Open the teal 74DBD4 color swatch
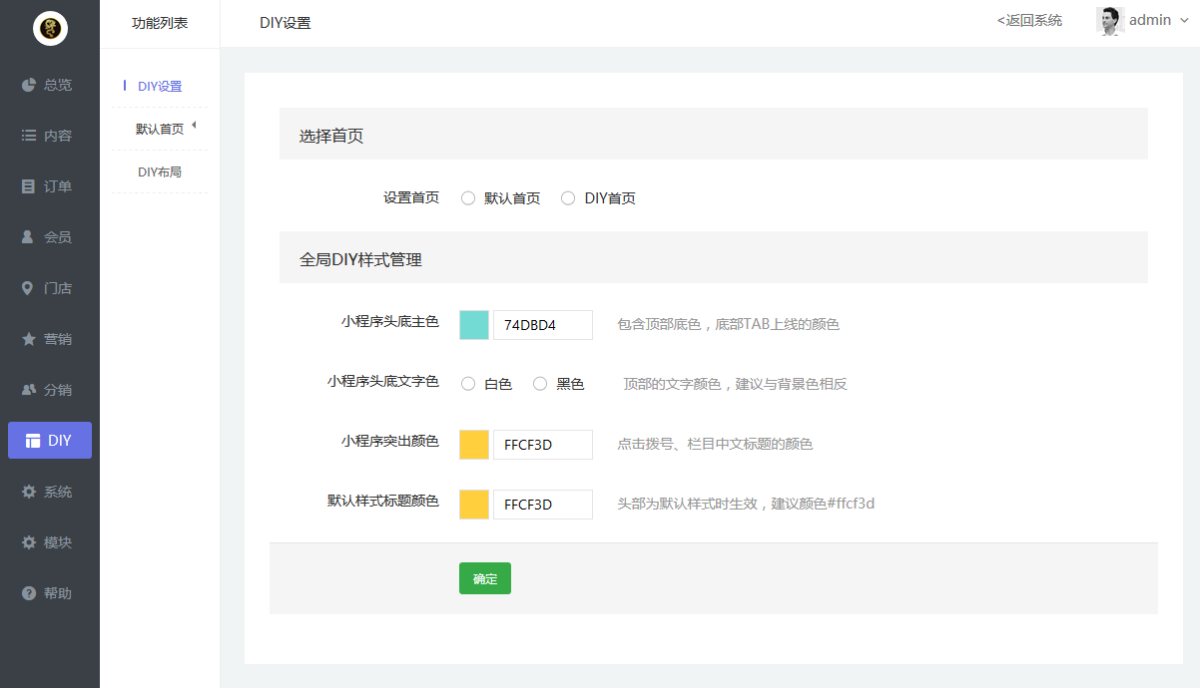This screenshot has height=688, width=1200. pos(474,325)
